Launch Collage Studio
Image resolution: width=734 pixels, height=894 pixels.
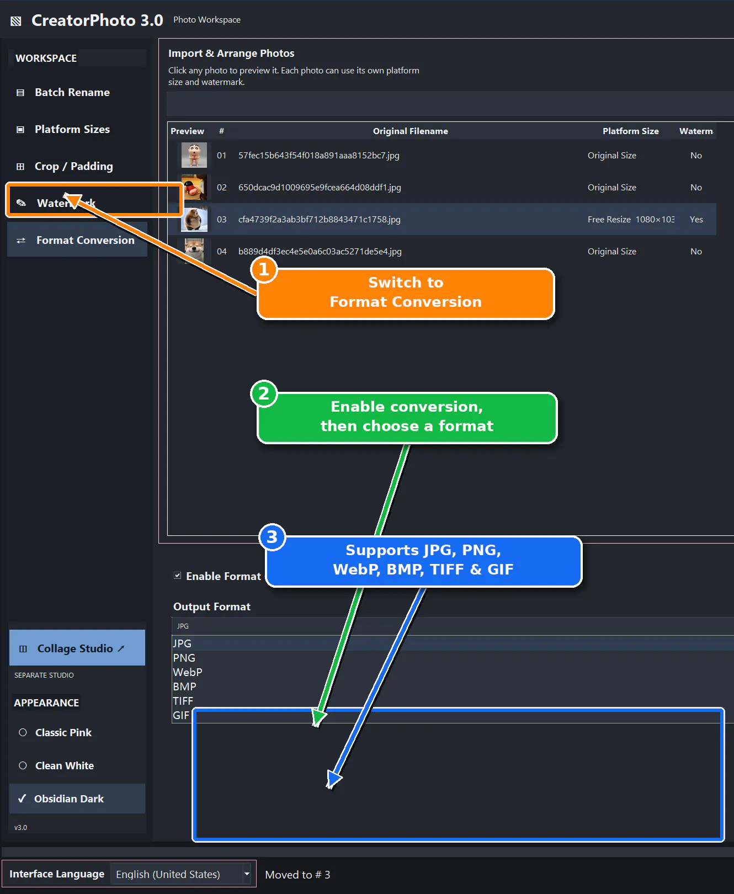point(77,648)
